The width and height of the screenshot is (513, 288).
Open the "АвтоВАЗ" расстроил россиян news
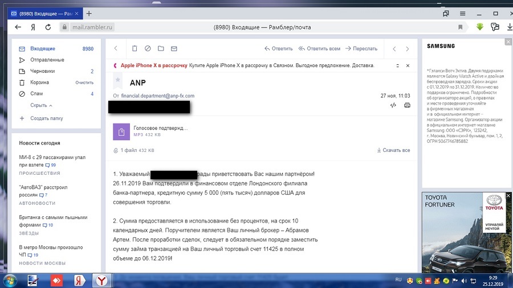click(x=43, y=191)
